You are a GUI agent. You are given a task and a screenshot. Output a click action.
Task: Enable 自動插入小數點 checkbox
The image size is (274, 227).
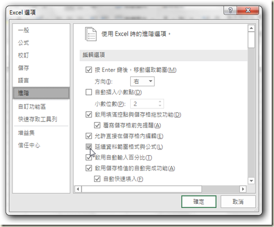pyautogui.click(x=89, y=92)
